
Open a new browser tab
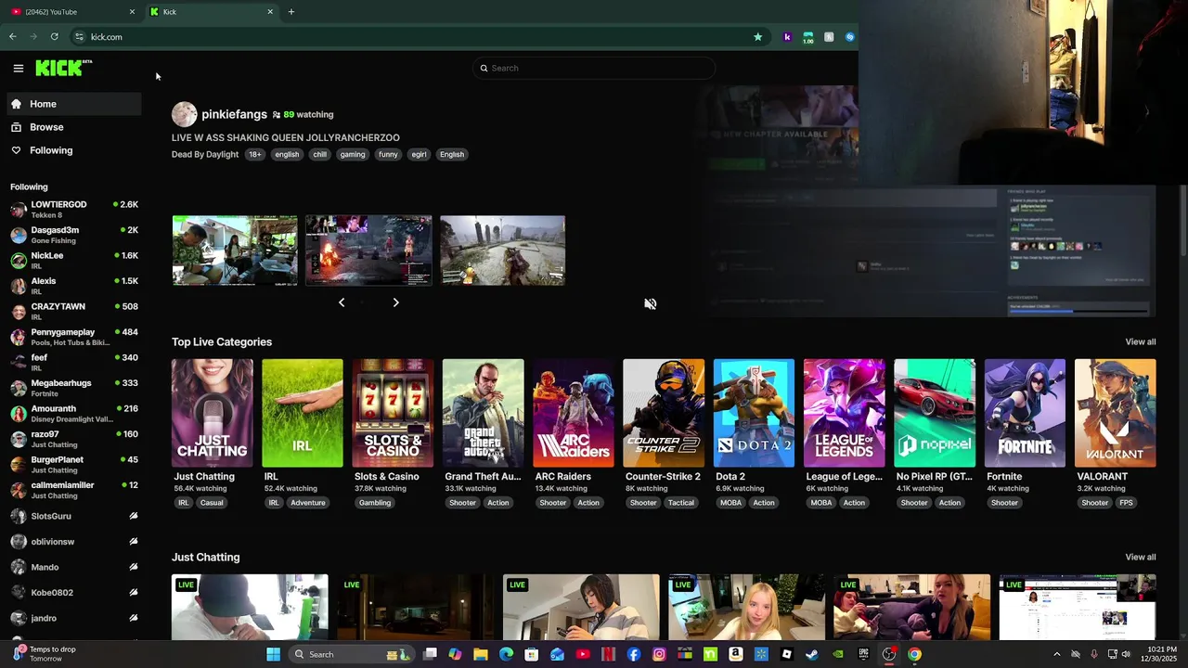coord(291,12)
